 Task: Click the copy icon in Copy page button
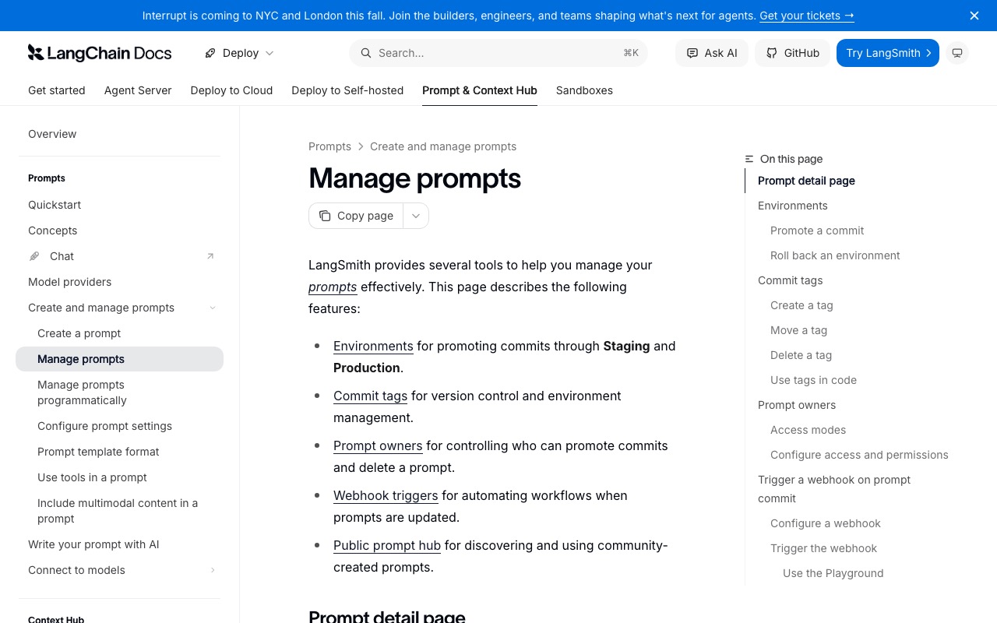(325, 216)
